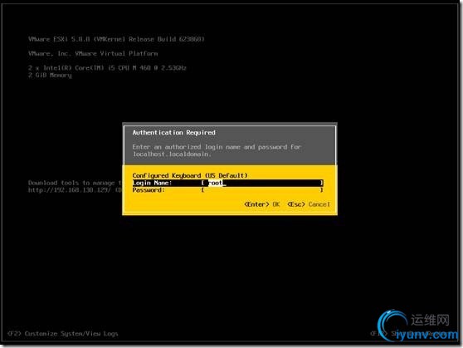This screenshot has height=348, width=463.
Task: Click the Intel Core i5 CPU line
Action: (107, 68)
